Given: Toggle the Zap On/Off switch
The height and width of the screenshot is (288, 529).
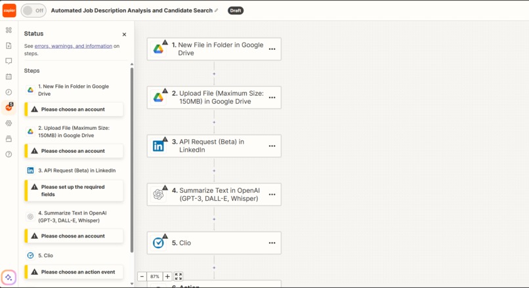Looking at the screenshot, I should [33, 10].
